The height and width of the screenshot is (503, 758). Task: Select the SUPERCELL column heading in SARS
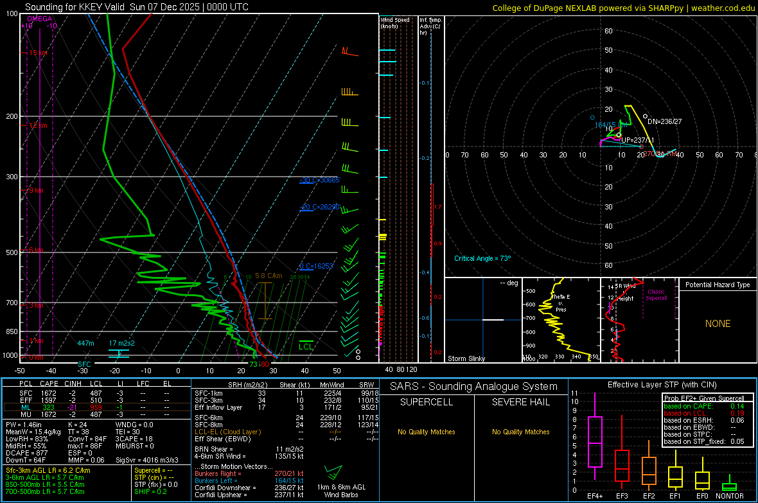tap(427, 402)
